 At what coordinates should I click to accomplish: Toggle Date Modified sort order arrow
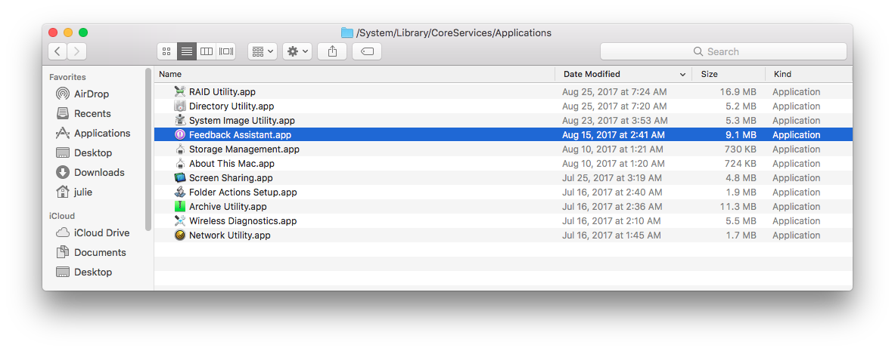(x=682, y=75)
